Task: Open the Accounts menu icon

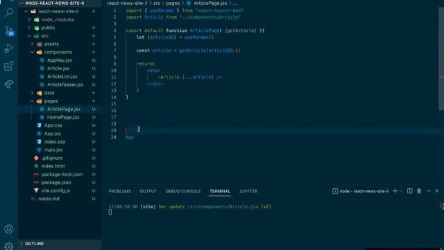Action: click(x=9, y=228)
